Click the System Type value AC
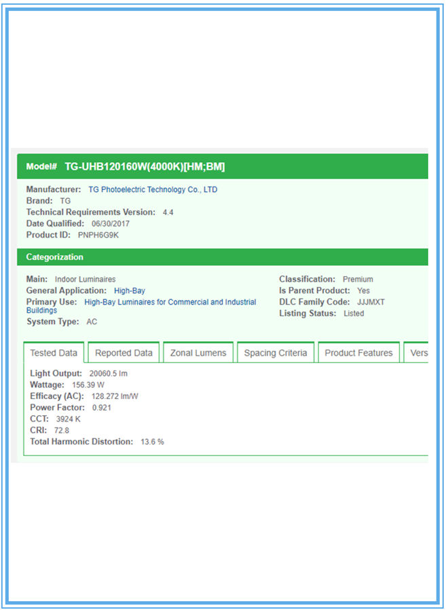 [92, 322]
